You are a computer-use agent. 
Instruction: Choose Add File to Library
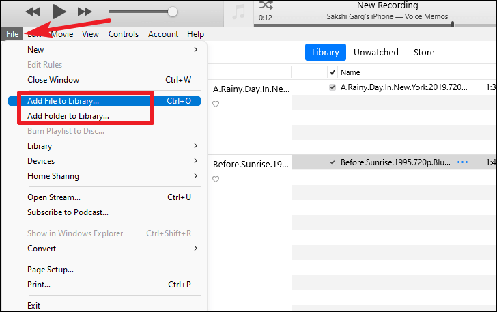point(104,101)
